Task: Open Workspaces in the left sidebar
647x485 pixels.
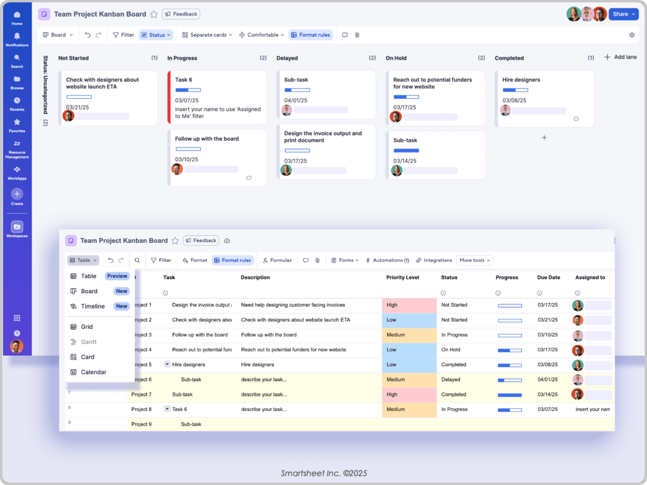Action: (17, 229)
